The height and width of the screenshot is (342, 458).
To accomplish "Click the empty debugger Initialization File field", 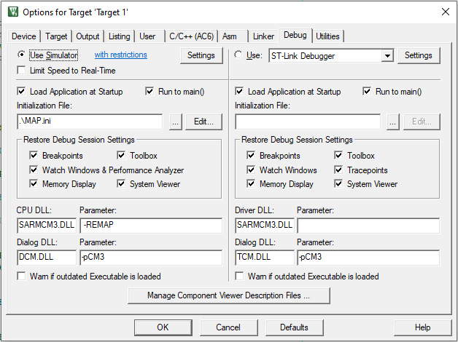I will [x=307, y=122].
